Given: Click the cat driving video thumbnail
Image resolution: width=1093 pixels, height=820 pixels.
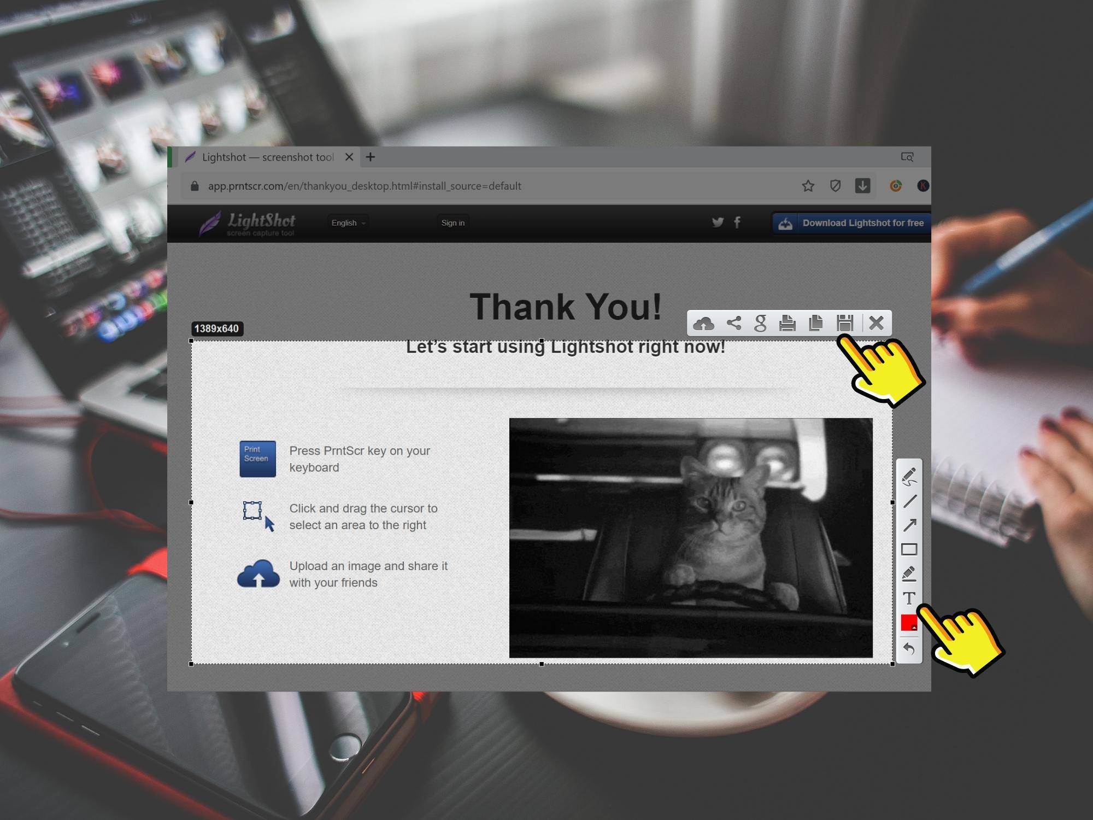Looking at the screenshot, I should tap(691, 538).
